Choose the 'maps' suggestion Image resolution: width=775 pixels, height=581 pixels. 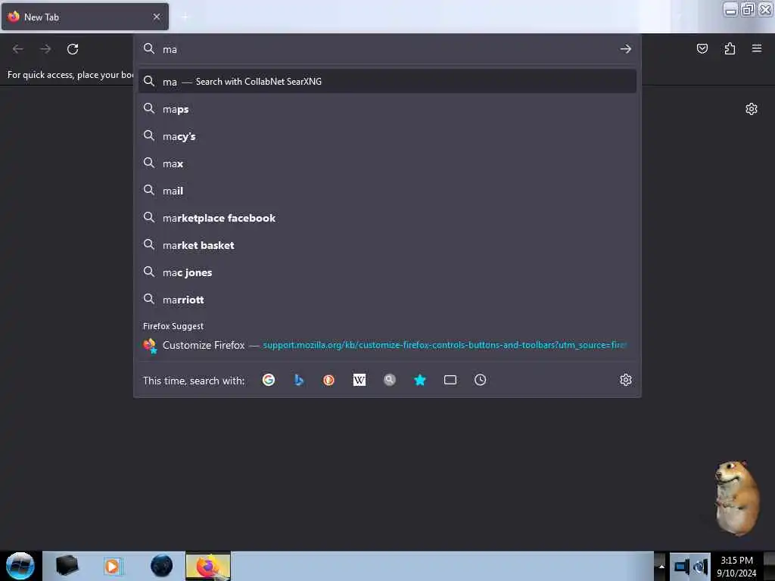pyautogui.click(x=387, y=109)
